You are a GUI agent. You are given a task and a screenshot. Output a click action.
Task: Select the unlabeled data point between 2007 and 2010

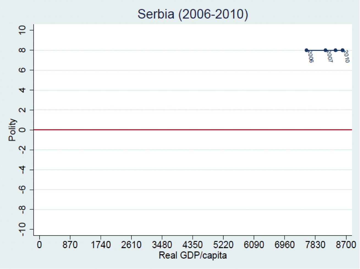(336, 50)
